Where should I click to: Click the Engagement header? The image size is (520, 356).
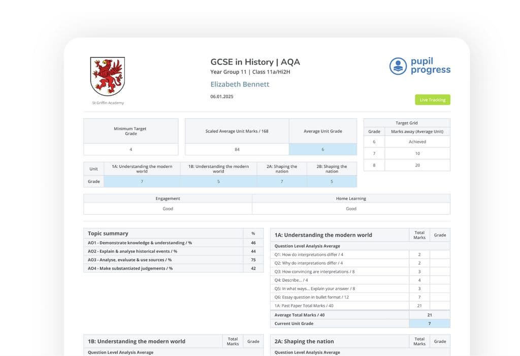pyautogui.click(x=168, y=199)
